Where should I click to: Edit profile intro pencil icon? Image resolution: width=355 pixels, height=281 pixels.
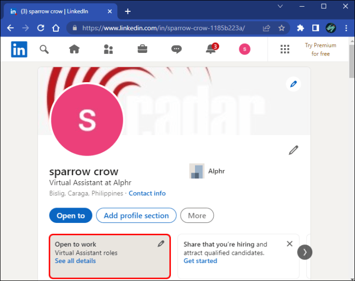point(293,151)
